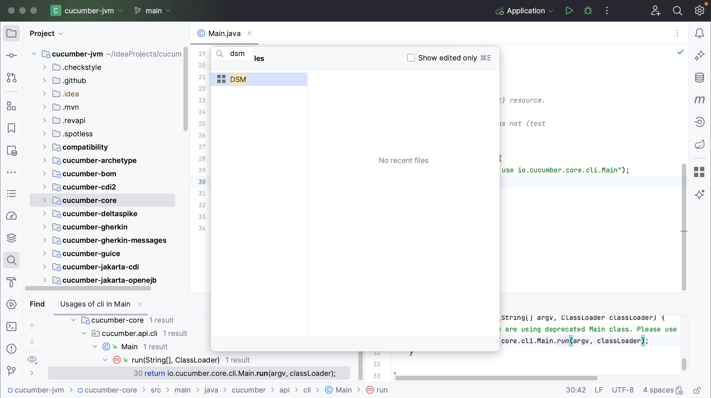Open the Database tool window

pos(700,78)
